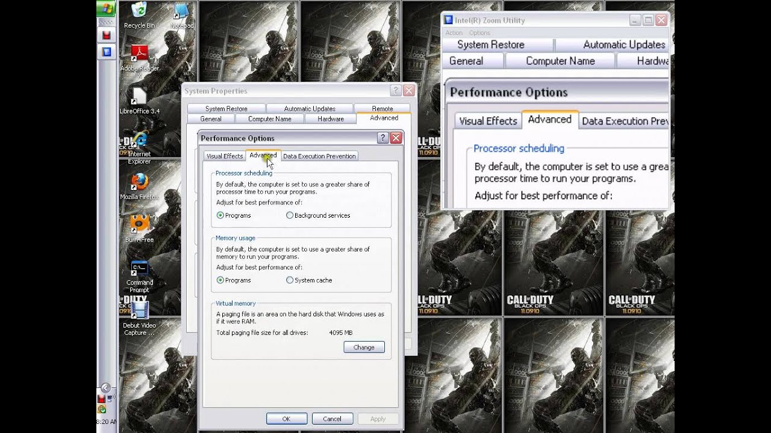Click the blue taskbar program button
771x433 pixels.
pyautogui.click(x=107, y=52)
